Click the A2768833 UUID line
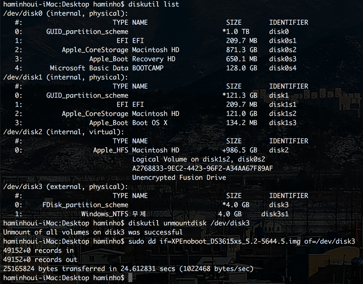363x284 pixels. tap(202, 168)
